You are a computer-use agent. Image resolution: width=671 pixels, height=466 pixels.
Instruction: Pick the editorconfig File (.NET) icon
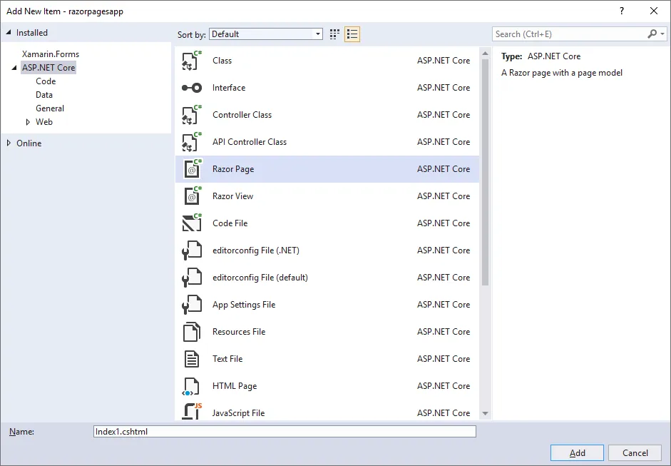tap(192, 250)
